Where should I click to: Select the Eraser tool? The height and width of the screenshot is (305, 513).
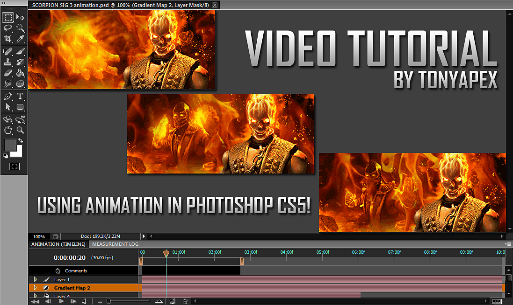coord(8,73)
